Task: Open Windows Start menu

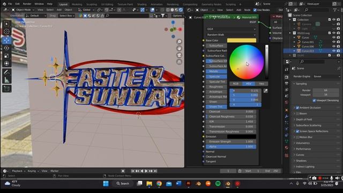Action: click(106, 183)
